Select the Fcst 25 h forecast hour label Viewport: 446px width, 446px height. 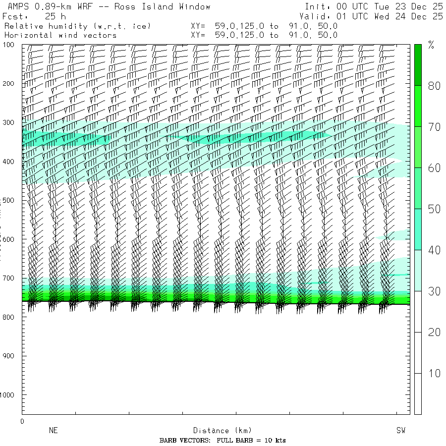click(x=34, y=16)
